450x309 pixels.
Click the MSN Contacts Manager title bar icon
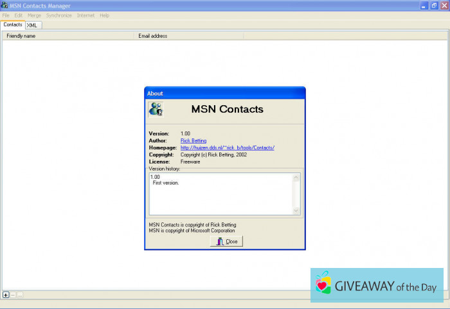coord(5,5)
